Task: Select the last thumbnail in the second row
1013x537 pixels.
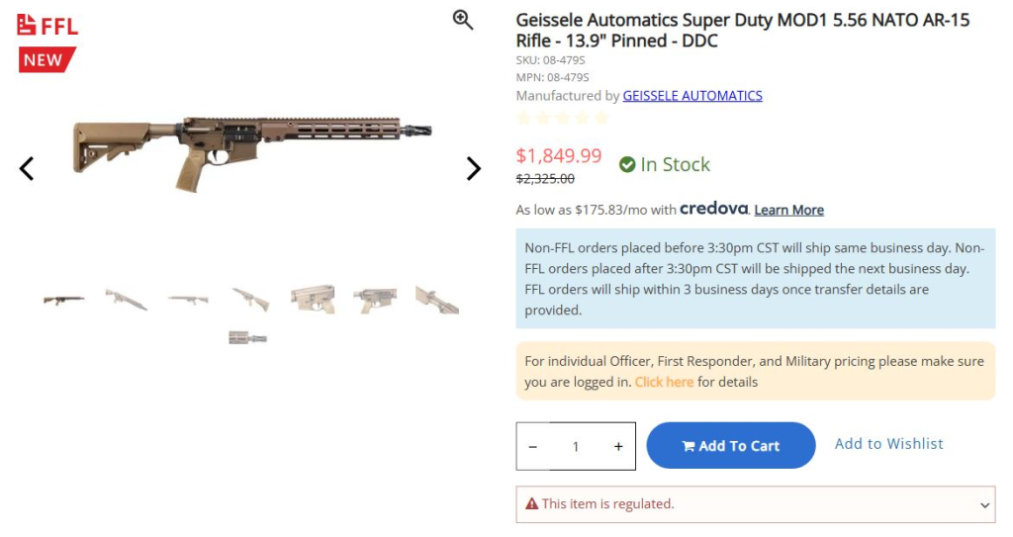Action: (x=248, y=337)
